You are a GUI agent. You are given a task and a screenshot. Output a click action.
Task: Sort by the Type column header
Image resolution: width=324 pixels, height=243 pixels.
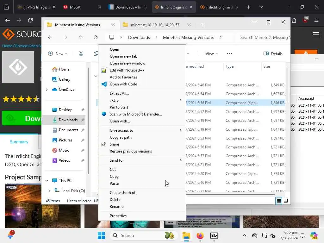(229, 66)
